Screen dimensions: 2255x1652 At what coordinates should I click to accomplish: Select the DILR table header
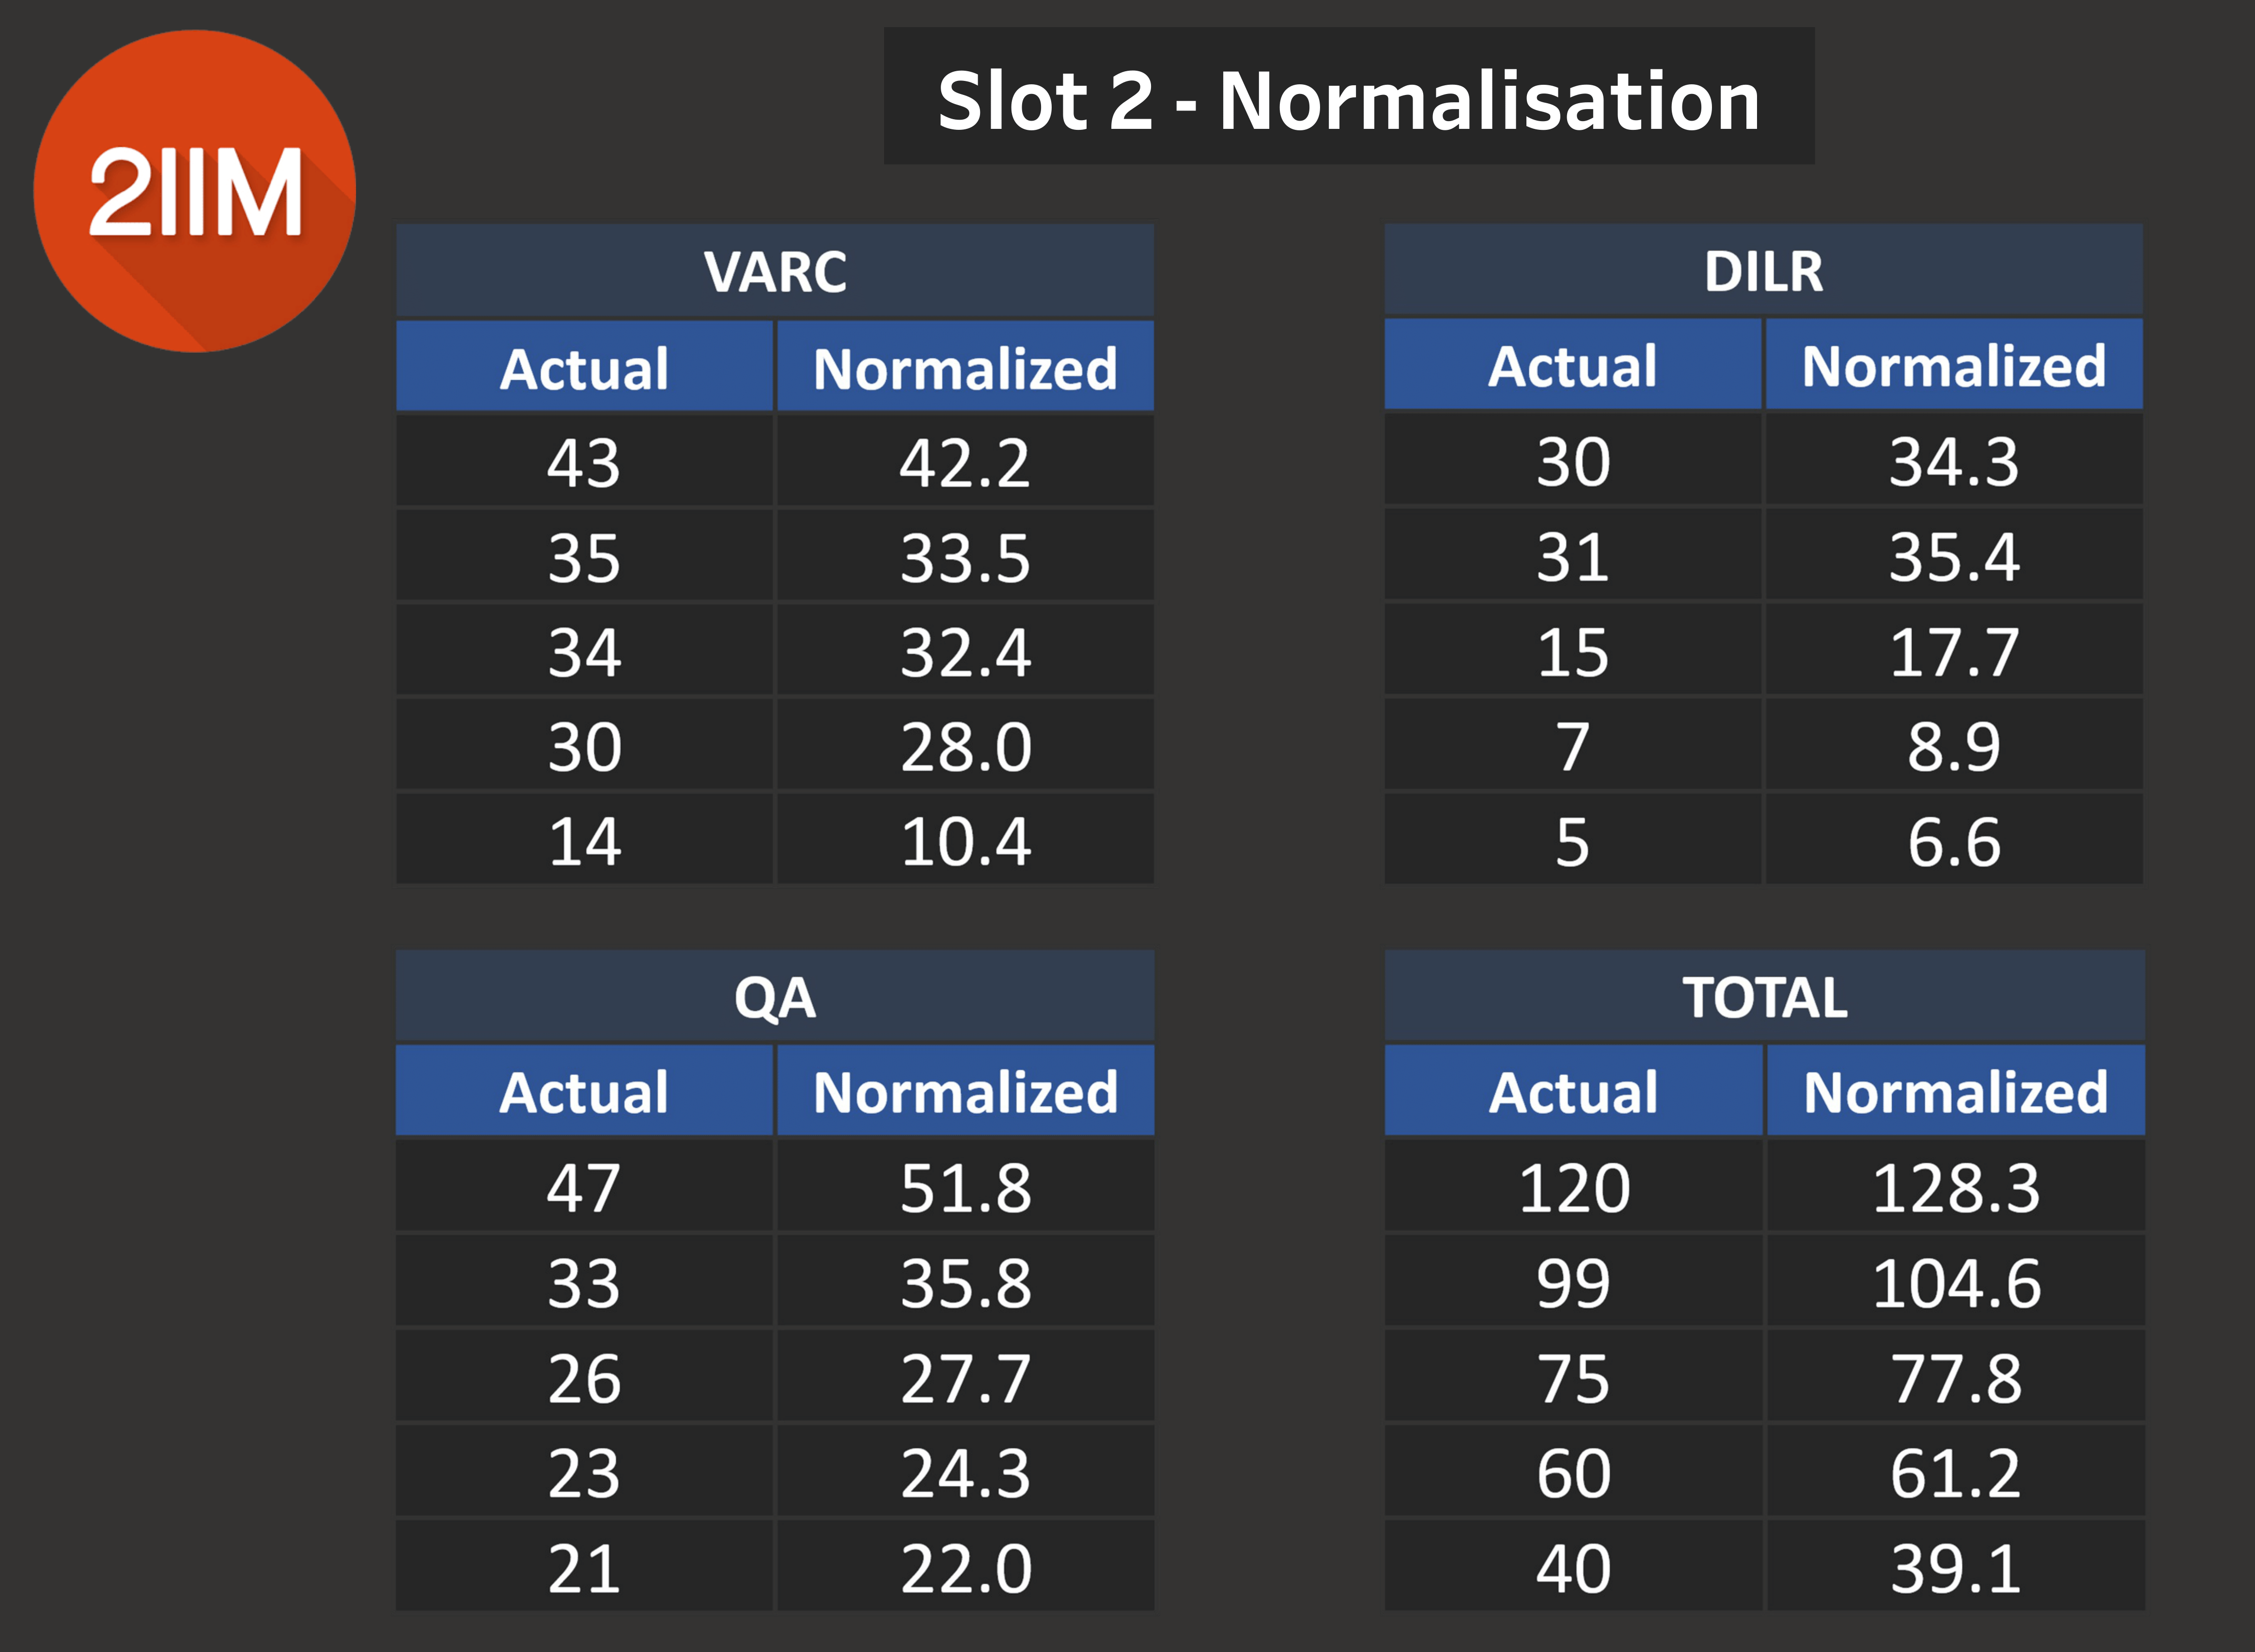click(x=1763, y=271)
